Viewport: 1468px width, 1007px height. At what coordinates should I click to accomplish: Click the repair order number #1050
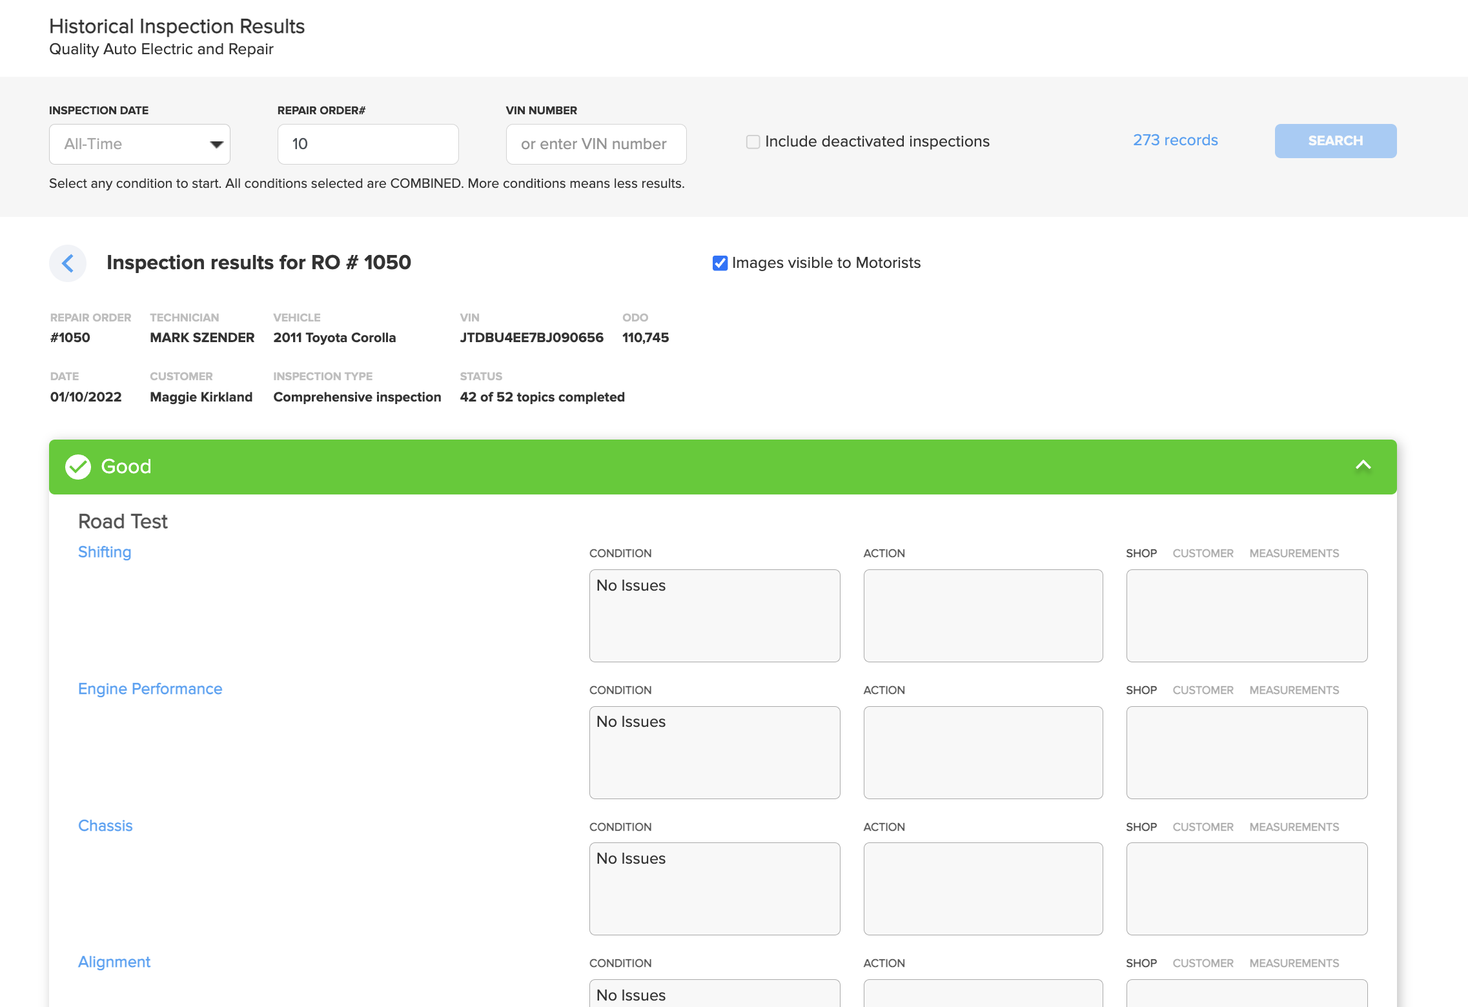tap(70, 338)
